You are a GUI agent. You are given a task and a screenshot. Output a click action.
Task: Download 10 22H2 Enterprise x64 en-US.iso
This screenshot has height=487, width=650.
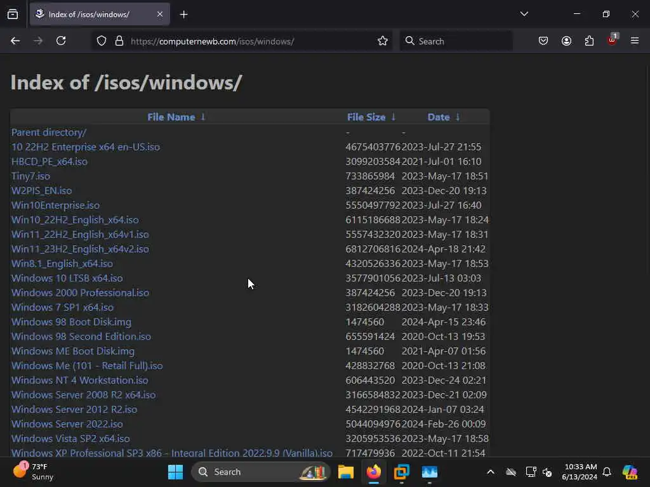86,147
